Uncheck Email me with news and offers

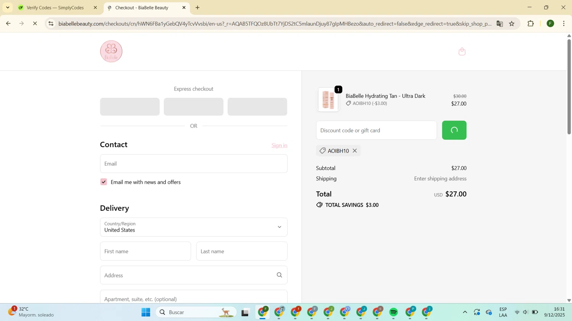pos(104,182)
